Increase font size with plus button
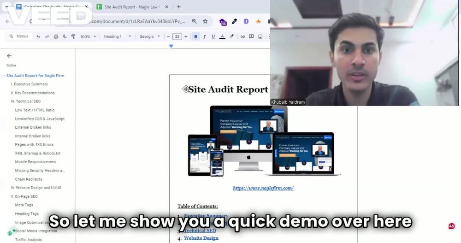The height and width of the screenshot is (243, 461). (x=186, y=37)
